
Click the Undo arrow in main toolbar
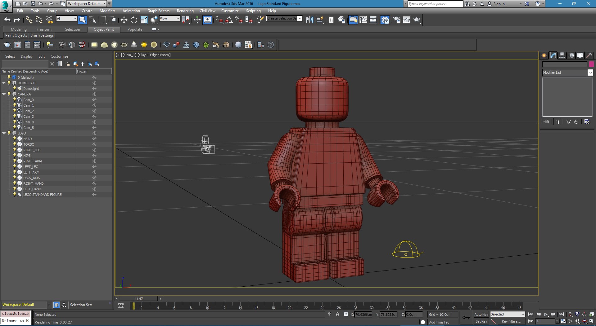7,20
